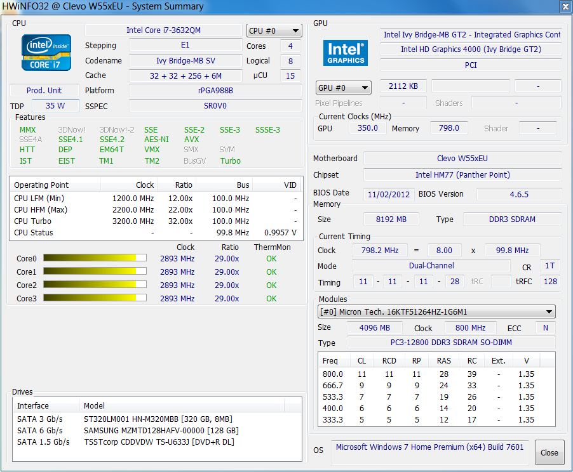Click the Interface column header in Drives
This screenshot has height=472, width=573.
click(x=46, y=405)
